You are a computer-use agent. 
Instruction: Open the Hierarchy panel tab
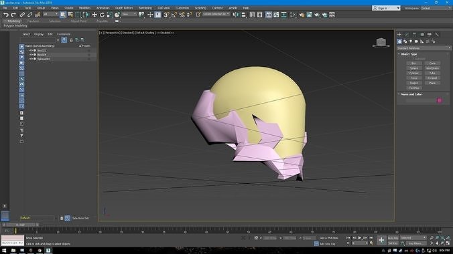(x=414, y=34)
